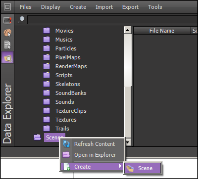
Task: Click the vertical scrollbar thumb in tree
Action: point(128,112)
